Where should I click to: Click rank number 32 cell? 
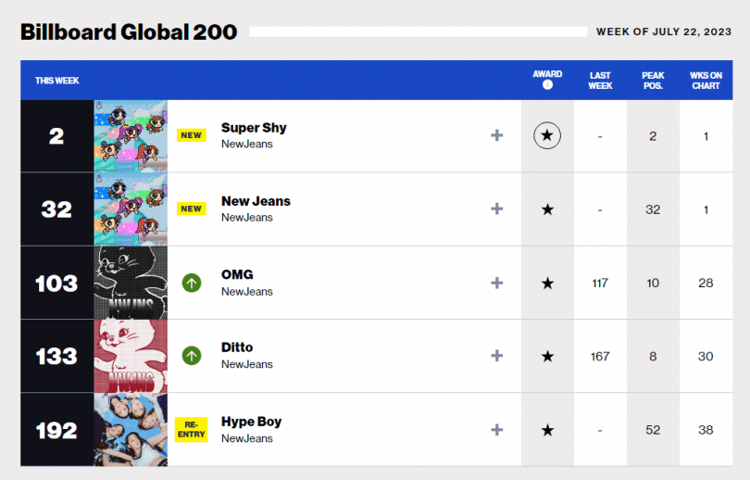56,209
